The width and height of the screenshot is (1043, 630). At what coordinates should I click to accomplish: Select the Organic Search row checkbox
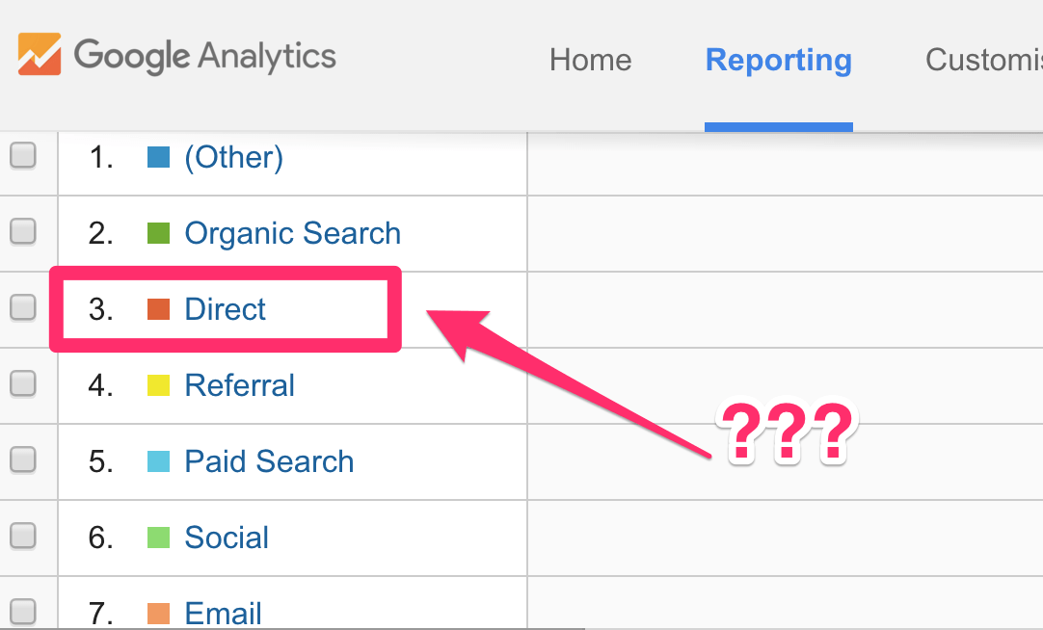(23, 232)
